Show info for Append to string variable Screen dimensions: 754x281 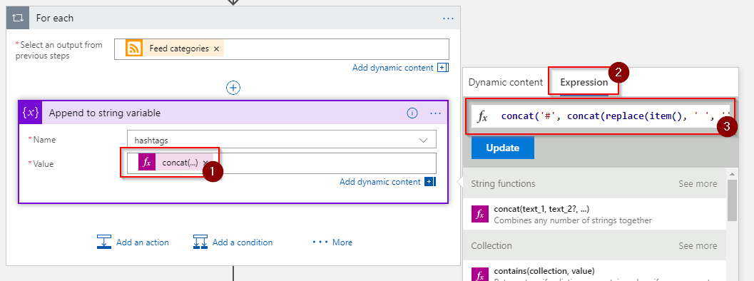click(412, 113)
